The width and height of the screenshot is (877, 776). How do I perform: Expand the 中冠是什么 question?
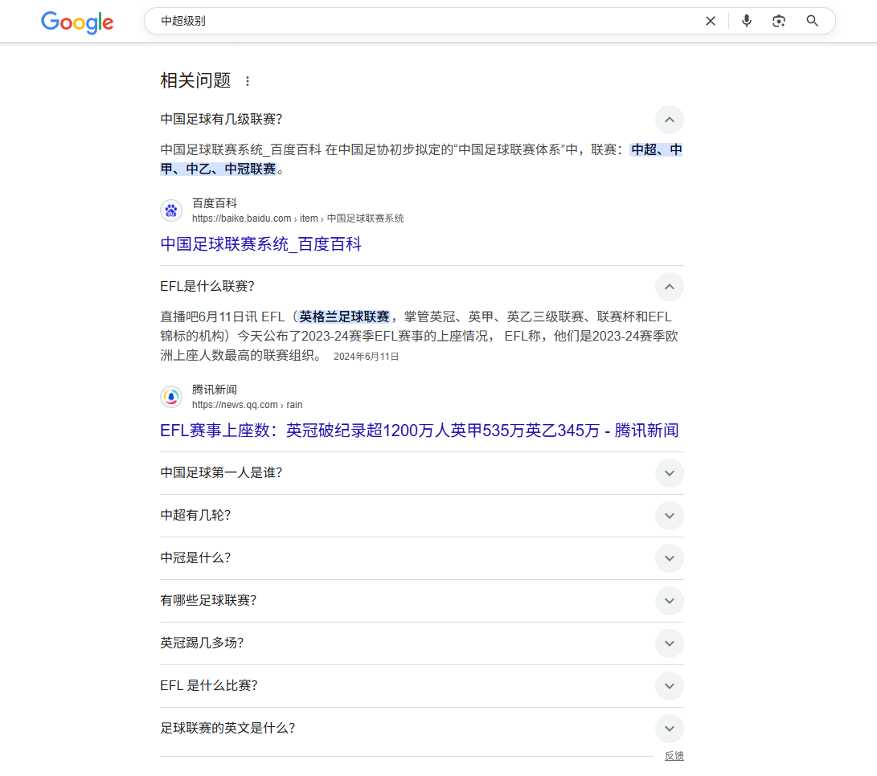click(x=669, y=558)
